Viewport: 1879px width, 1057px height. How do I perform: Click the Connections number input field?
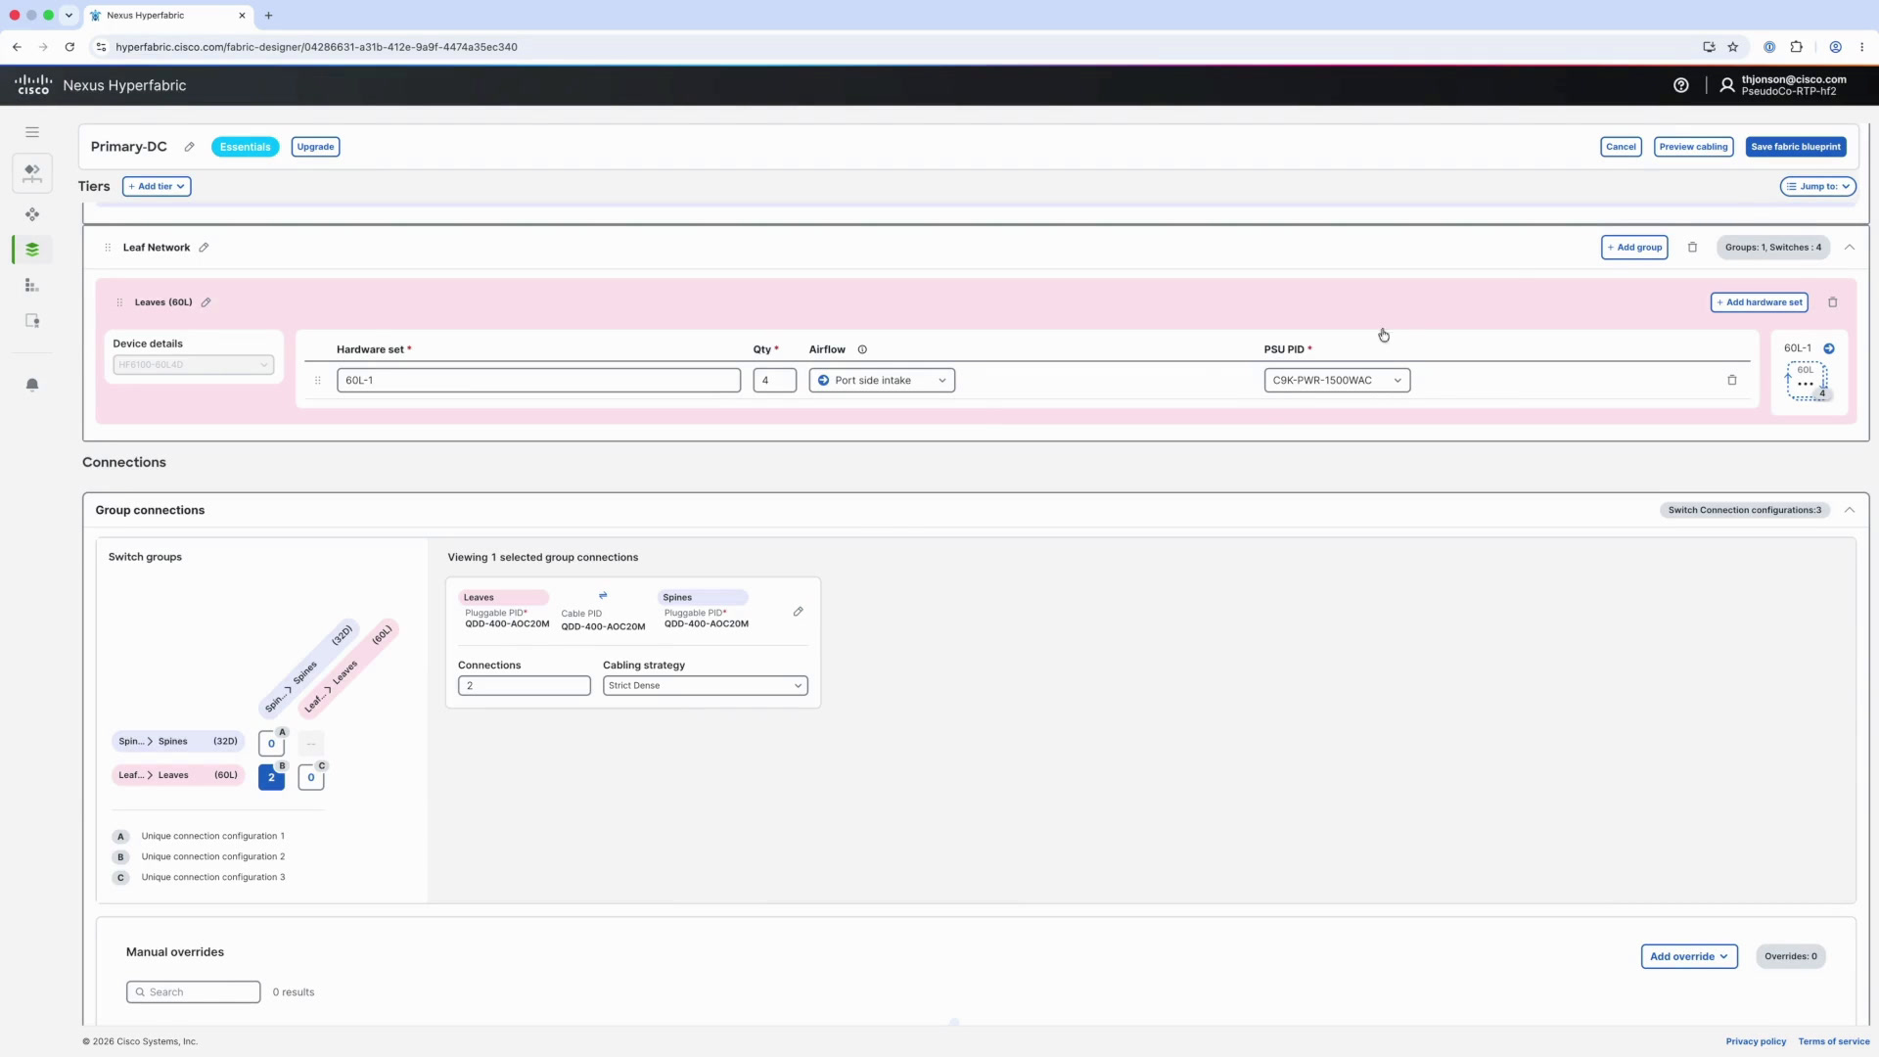point(525,685)
